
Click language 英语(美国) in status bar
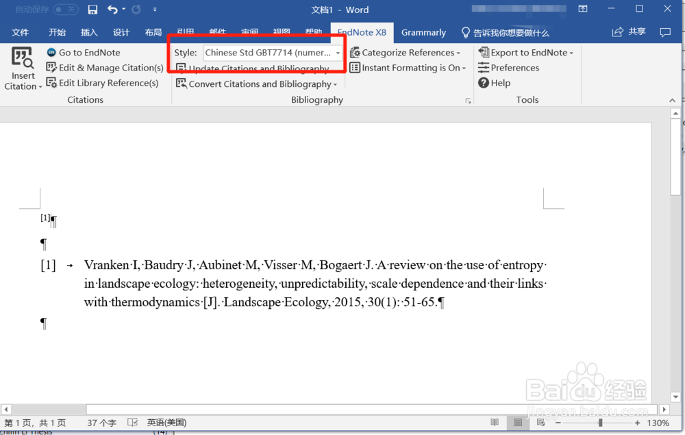(166, 423)
